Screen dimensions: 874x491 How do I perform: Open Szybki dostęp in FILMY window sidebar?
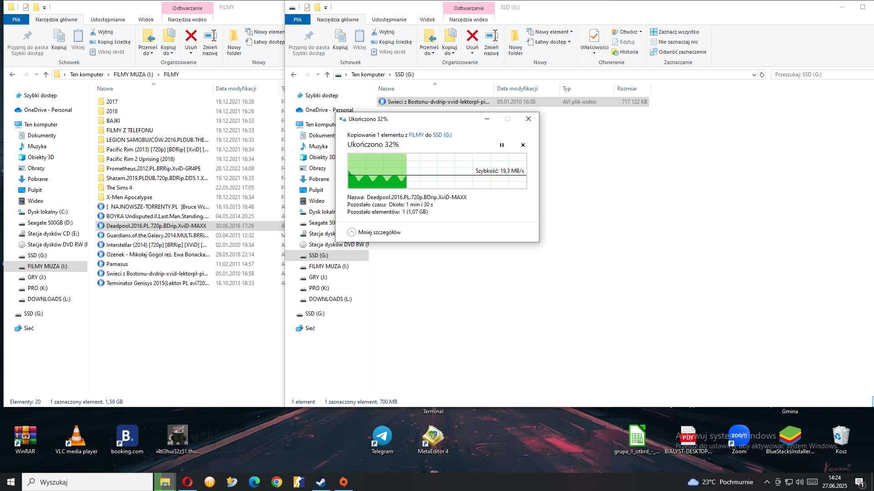coord(40,95)
